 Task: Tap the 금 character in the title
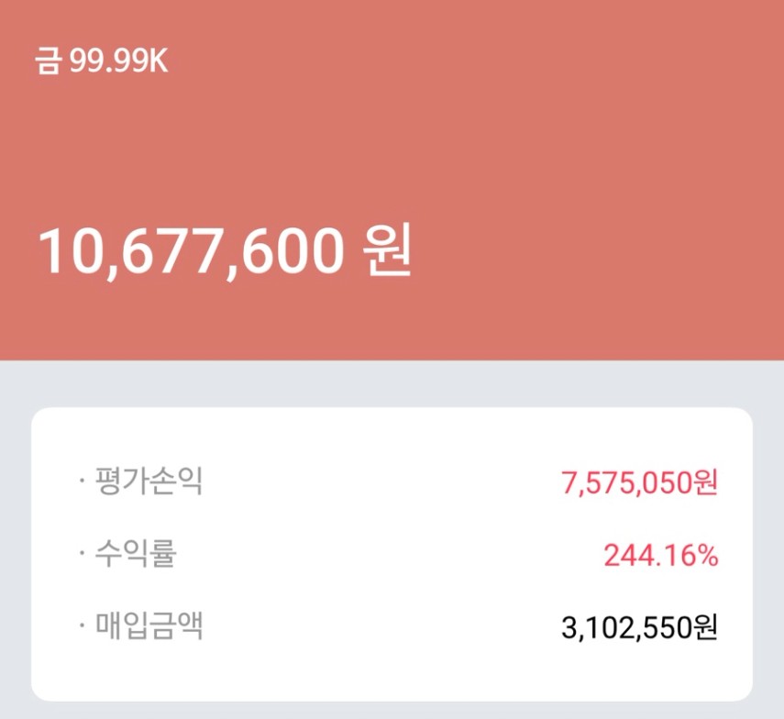[x=49, y=61]
